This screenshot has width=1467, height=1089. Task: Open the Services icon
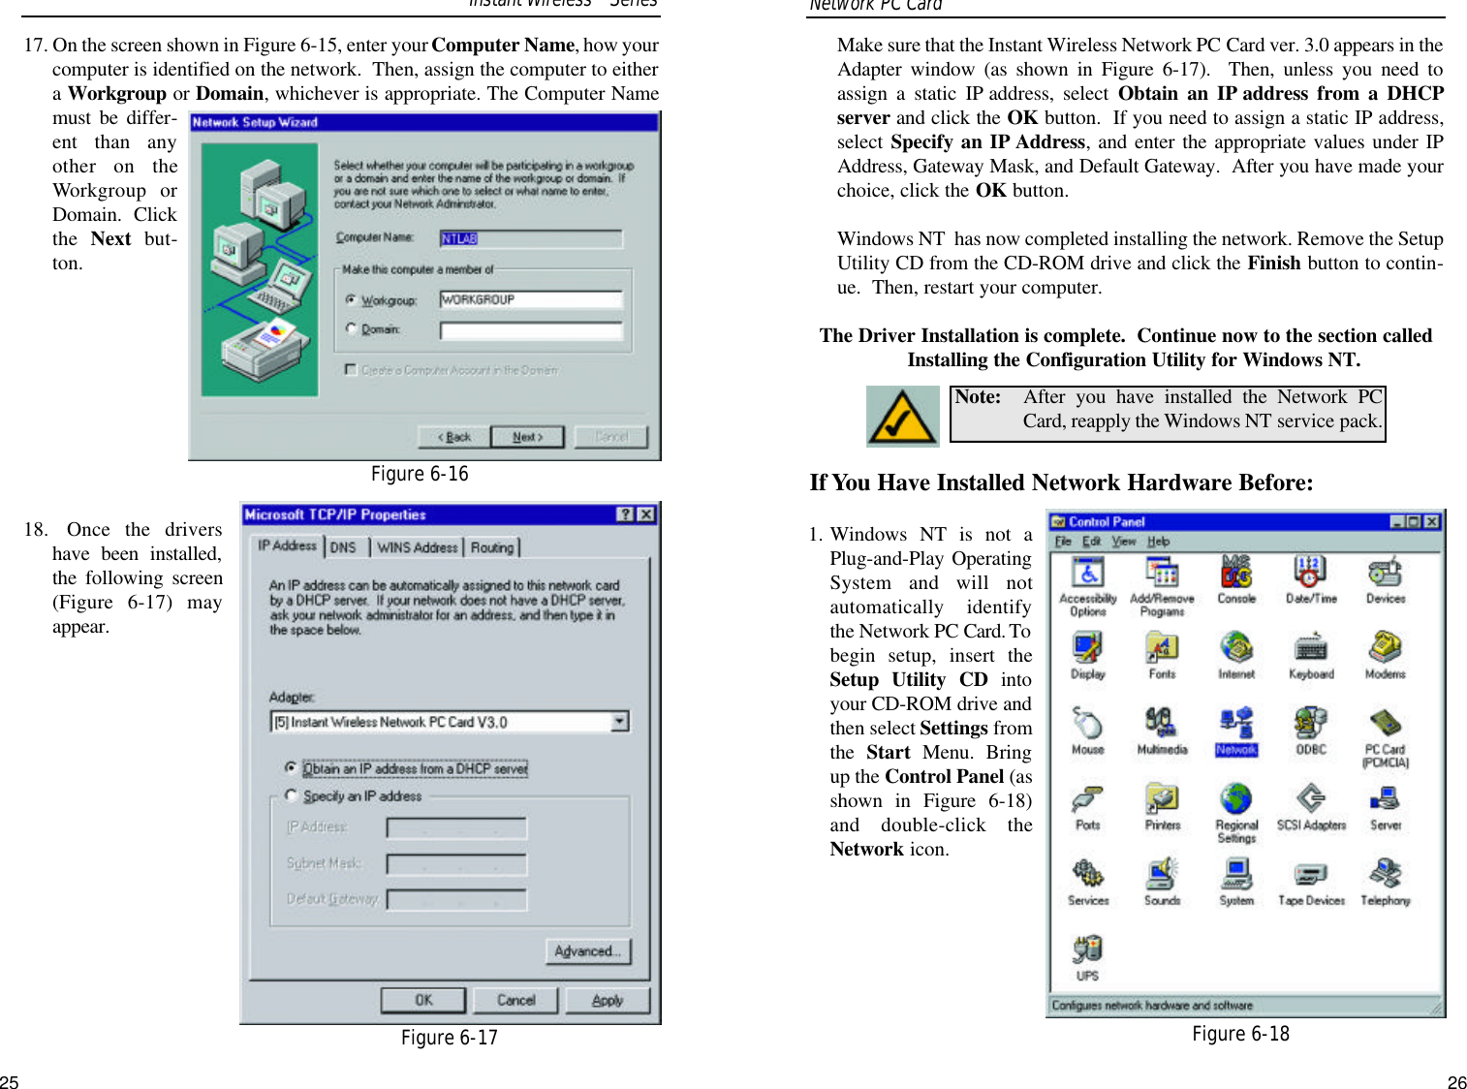coord(1087,883)
